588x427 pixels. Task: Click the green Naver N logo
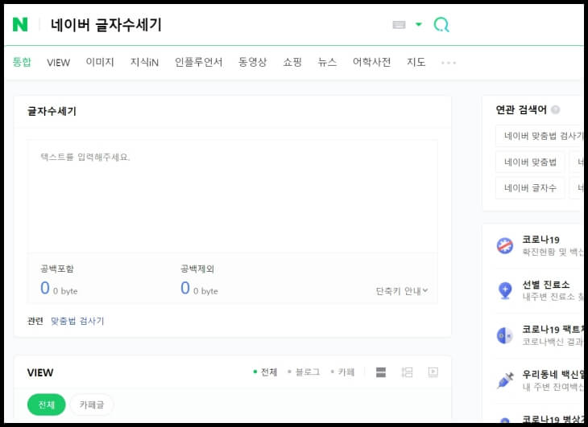pyautogui.click(x=20, y=25)
